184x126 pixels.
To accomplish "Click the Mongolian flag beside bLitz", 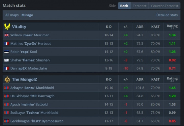I will [x=6, y=121].
